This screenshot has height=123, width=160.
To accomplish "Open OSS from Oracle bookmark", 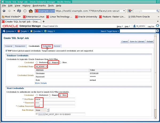I will (139, 17).
